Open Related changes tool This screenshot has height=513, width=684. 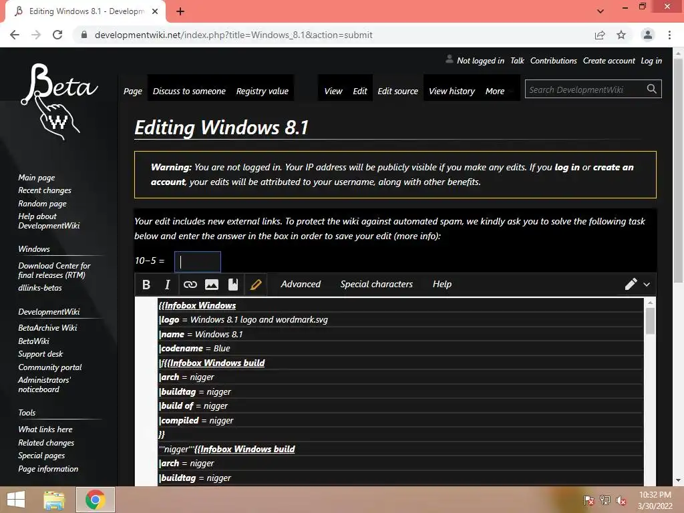(46, 443)
